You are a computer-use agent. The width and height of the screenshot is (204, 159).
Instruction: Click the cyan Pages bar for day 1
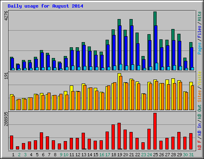coord(13,69)
